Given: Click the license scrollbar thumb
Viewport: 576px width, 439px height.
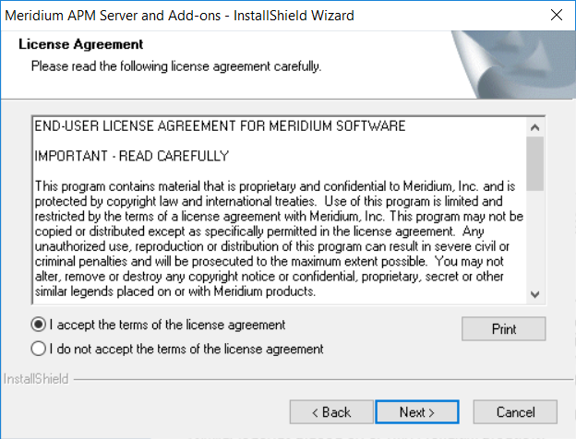Looking at the screenshot, I should 534,164.
